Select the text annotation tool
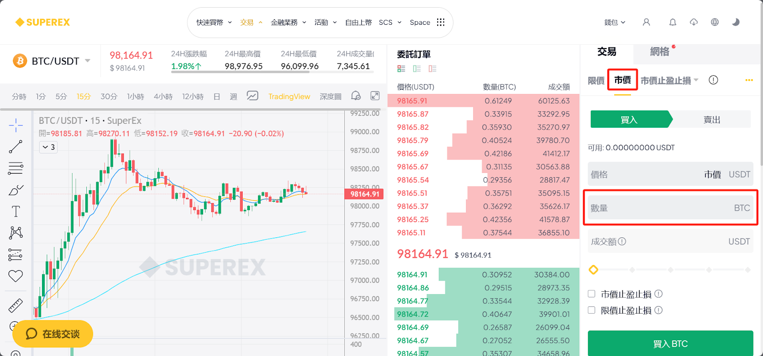 16,211
